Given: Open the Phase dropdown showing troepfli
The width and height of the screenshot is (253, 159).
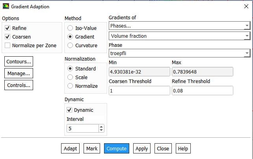Looking at the screenshot, I should [x=180, y=53].
